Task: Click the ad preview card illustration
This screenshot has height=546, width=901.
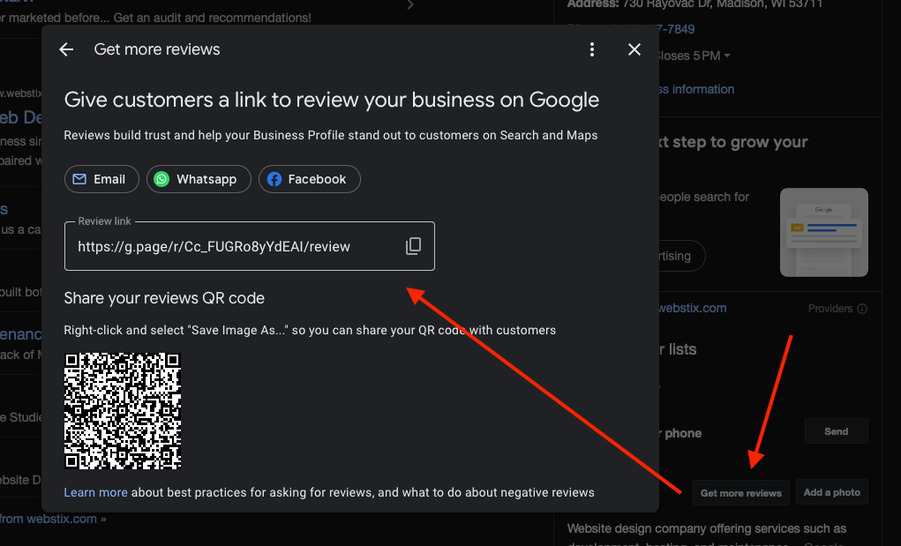Action: coord(823,232)
